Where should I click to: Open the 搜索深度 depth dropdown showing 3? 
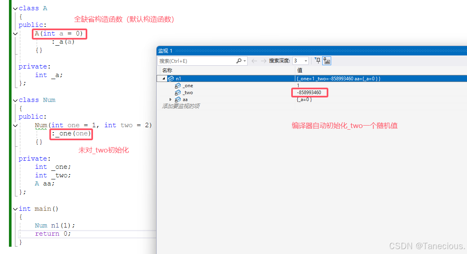pyautogui.click(x=305, y=60)
